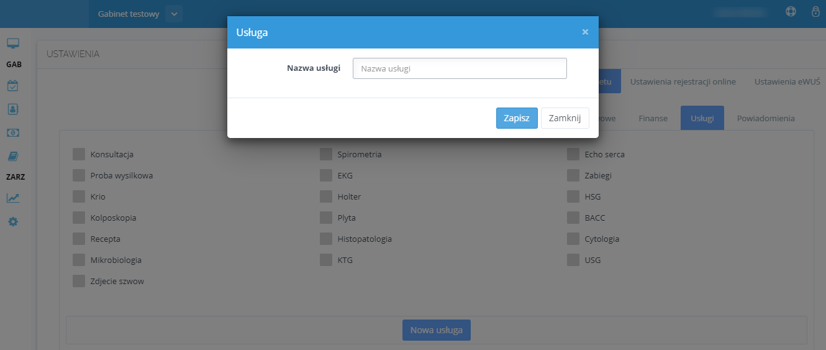
Task: Open the settings gear icon in sidebar
Action: (x=13, y=221)
